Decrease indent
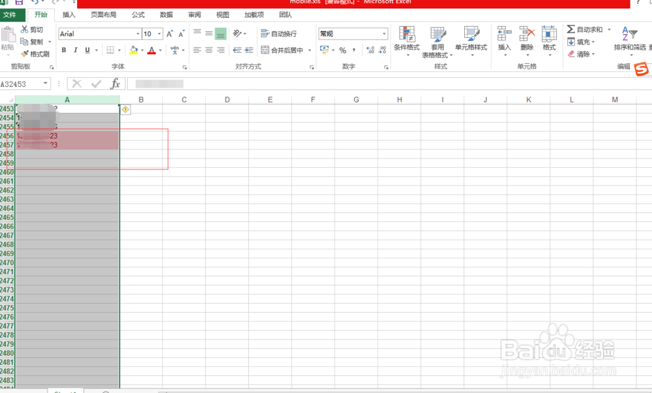The width and height of the screenshot is (652, 393). (237, 50)
